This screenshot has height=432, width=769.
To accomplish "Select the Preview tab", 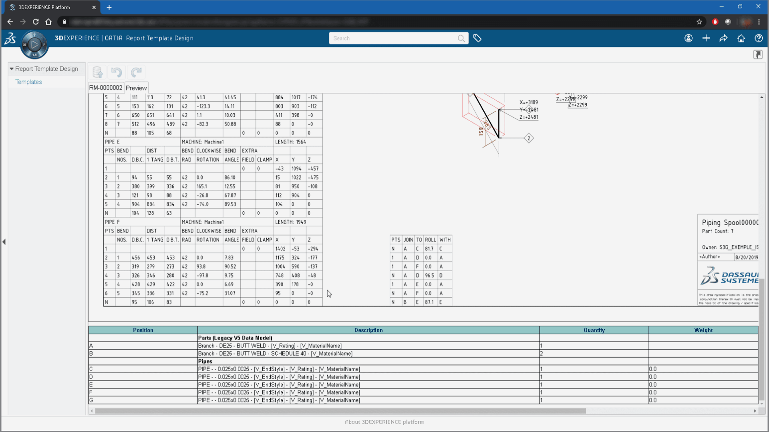I will pyautogui.click(x=136, y=88).
